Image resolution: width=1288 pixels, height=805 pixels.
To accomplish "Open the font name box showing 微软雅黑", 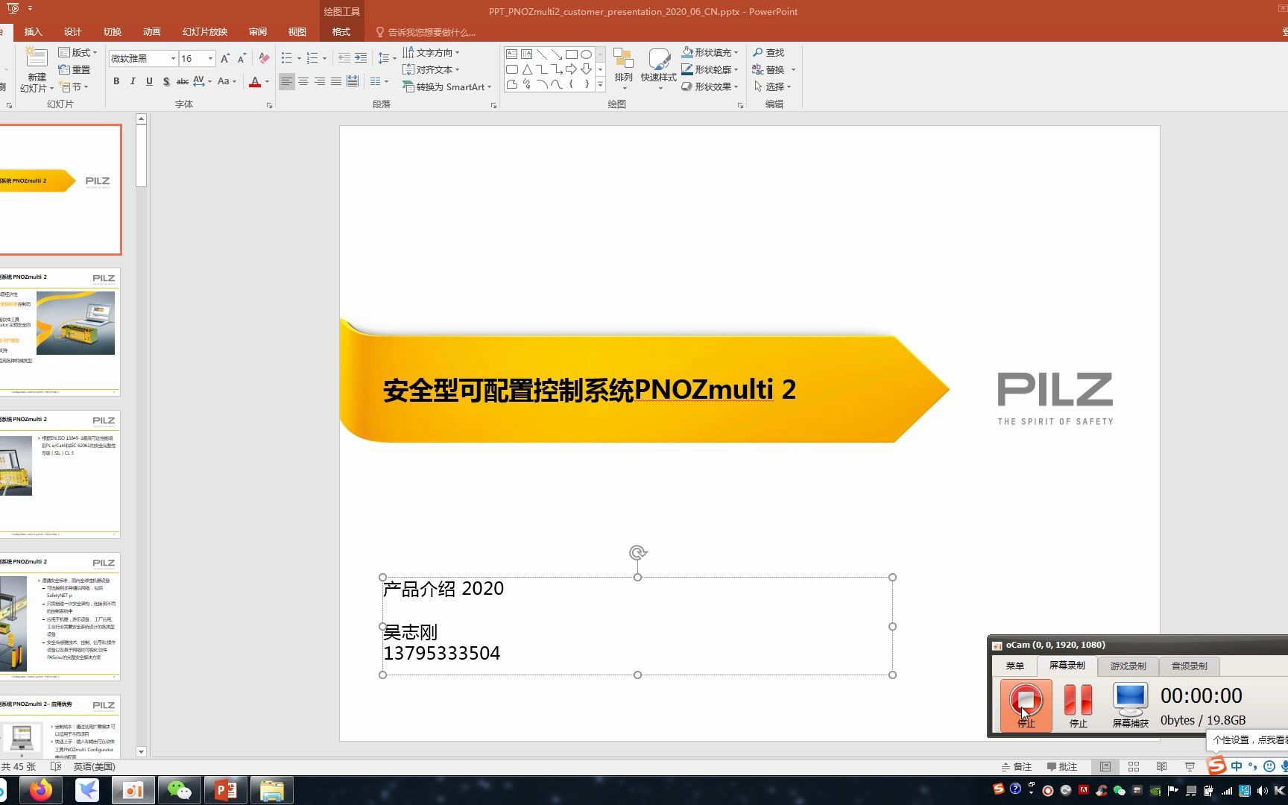I will 143,58.
